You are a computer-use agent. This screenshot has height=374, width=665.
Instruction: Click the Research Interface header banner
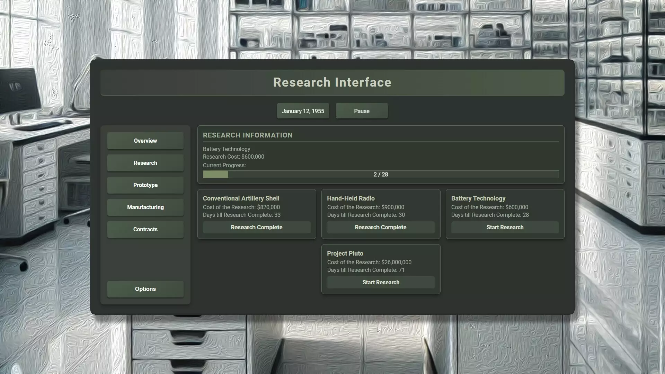(332, 82)
